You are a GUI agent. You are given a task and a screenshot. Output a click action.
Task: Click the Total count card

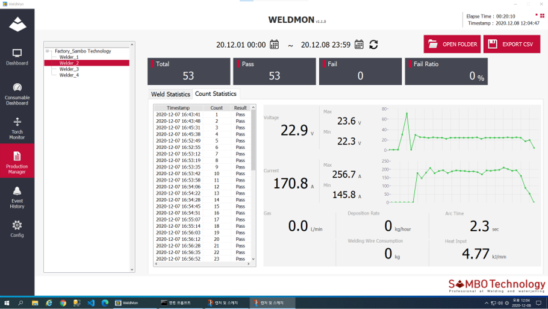pyautogui.click(x=188, y=71)
